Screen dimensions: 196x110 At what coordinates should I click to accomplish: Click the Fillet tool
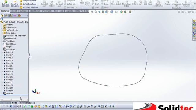pyautogui.click(x=82, y=2)
